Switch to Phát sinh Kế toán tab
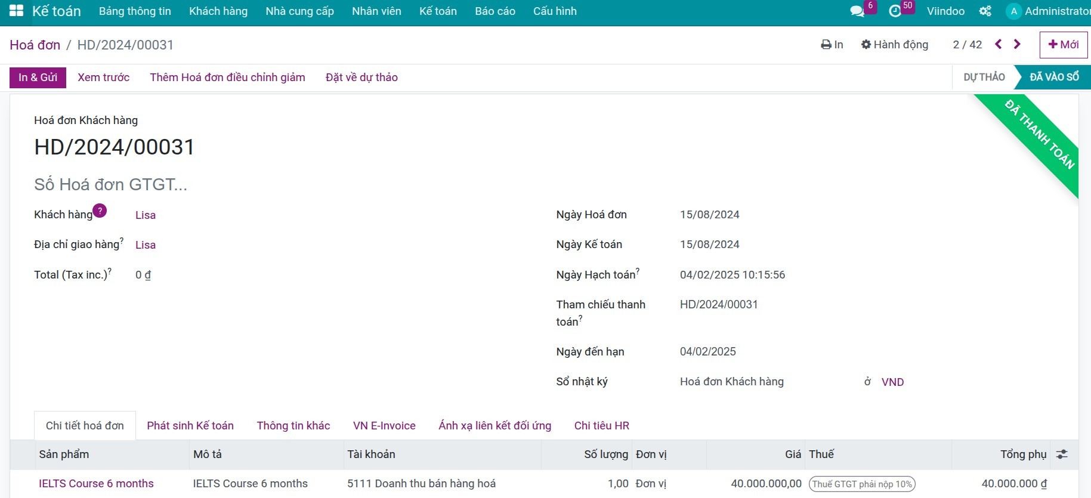The image size is (1091, 498). point(190,426)
